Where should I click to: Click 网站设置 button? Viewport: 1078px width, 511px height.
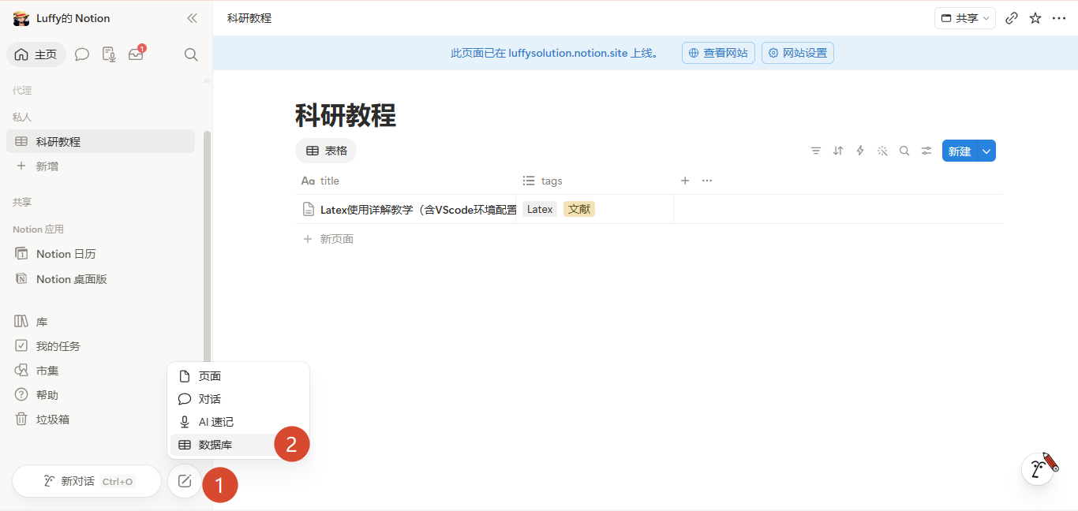798,53
